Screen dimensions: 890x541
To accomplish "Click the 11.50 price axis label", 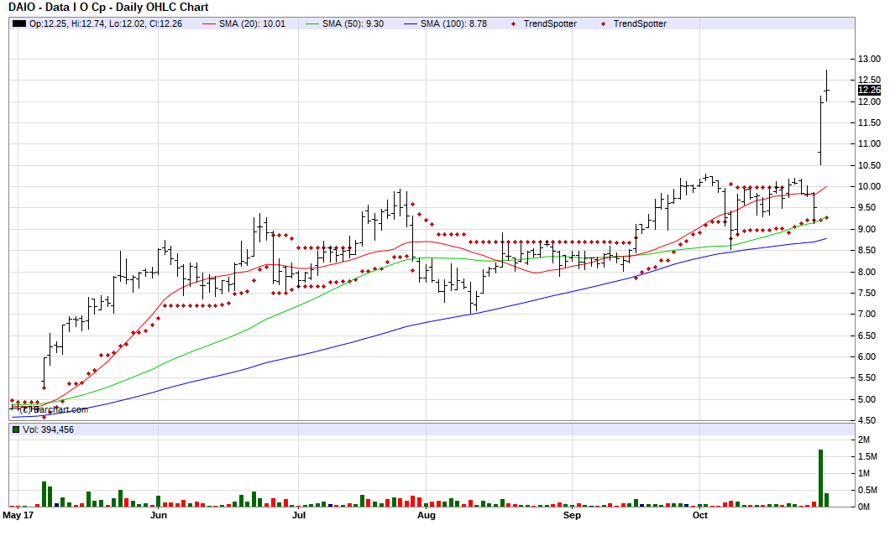I will (869, 122).
